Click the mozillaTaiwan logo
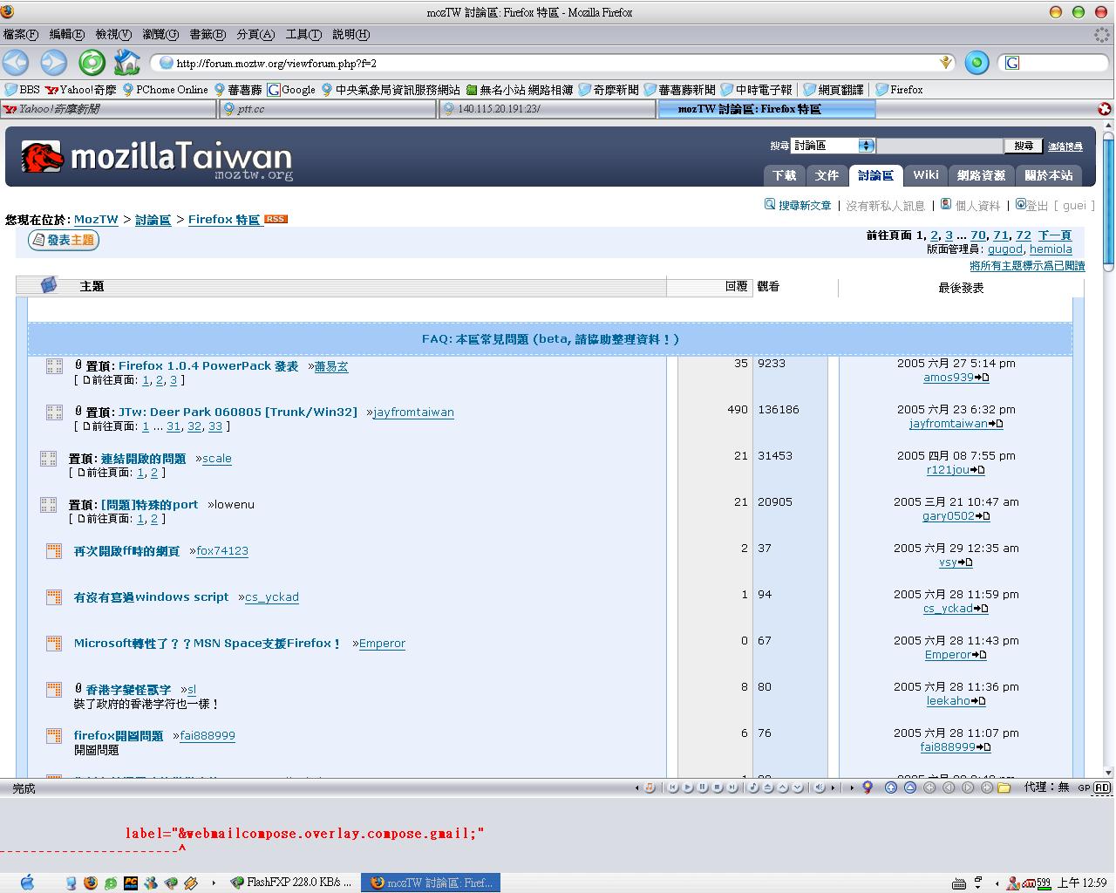Image resolution: width=1116 pixels, height=893 pixels. click(157, 158)
